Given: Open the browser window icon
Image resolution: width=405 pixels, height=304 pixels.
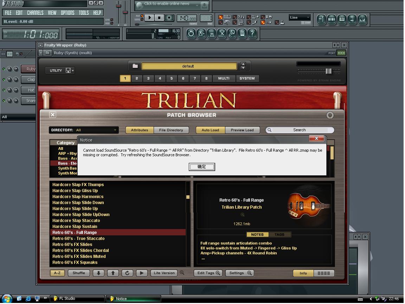Looking at the screenshot, I should [352, 19].
